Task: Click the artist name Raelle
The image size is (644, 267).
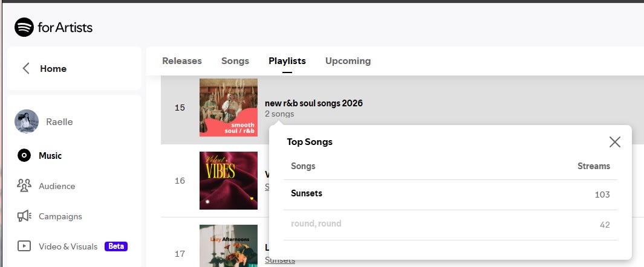Action: coord(59,122)
